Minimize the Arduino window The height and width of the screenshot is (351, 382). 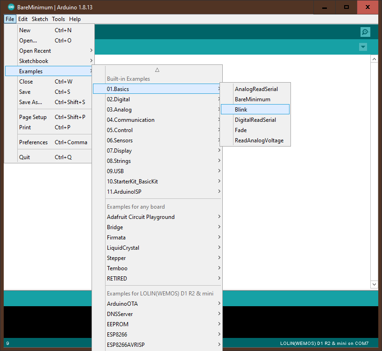coord(325,7)
